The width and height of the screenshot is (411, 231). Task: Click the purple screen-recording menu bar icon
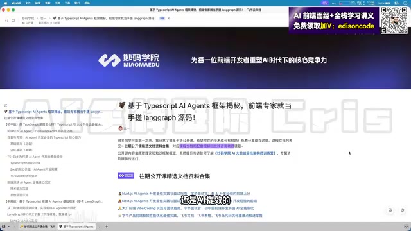pyautogui.click(x=325, y=3)
